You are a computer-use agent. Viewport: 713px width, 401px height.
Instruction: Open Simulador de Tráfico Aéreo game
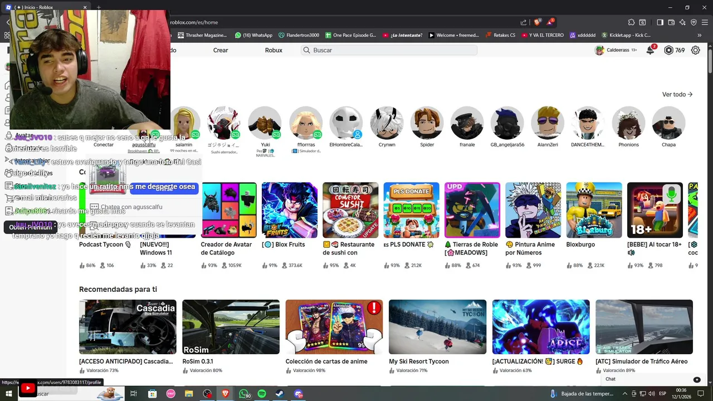[644, 327]
